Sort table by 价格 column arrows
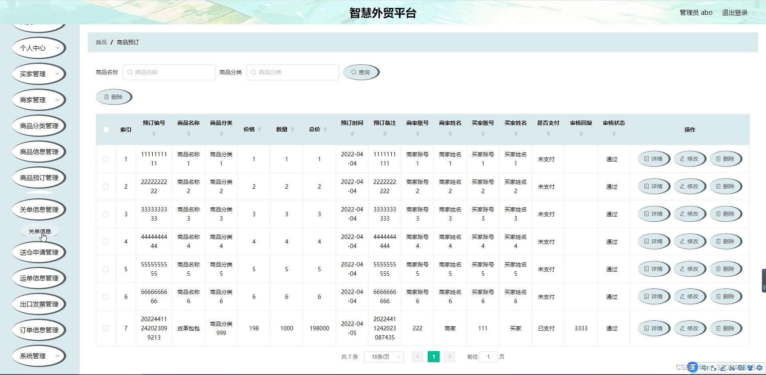 pyautogui.click(x=260, y=129)
